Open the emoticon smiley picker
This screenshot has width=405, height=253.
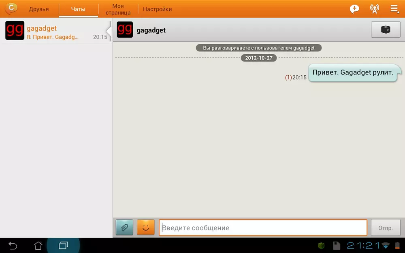[146, 227]
